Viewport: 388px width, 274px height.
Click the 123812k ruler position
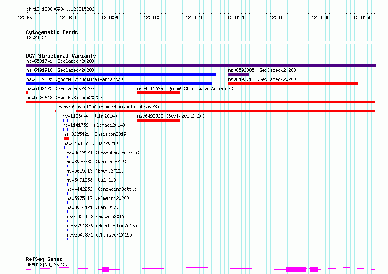coord(236,17)
